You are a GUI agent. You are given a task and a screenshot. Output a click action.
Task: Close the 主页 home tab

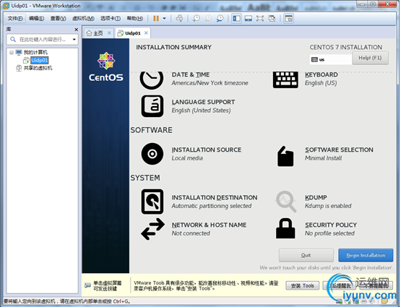[109, 33]
